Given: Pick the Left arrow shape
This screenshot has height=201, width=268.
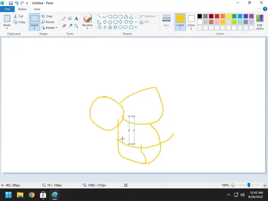Looking at the screenshot, I should click(x=126, y=22).
